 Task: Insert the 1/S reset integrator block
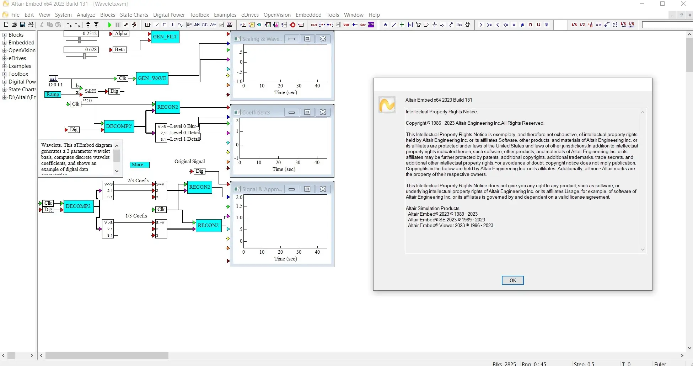point(632,25)
